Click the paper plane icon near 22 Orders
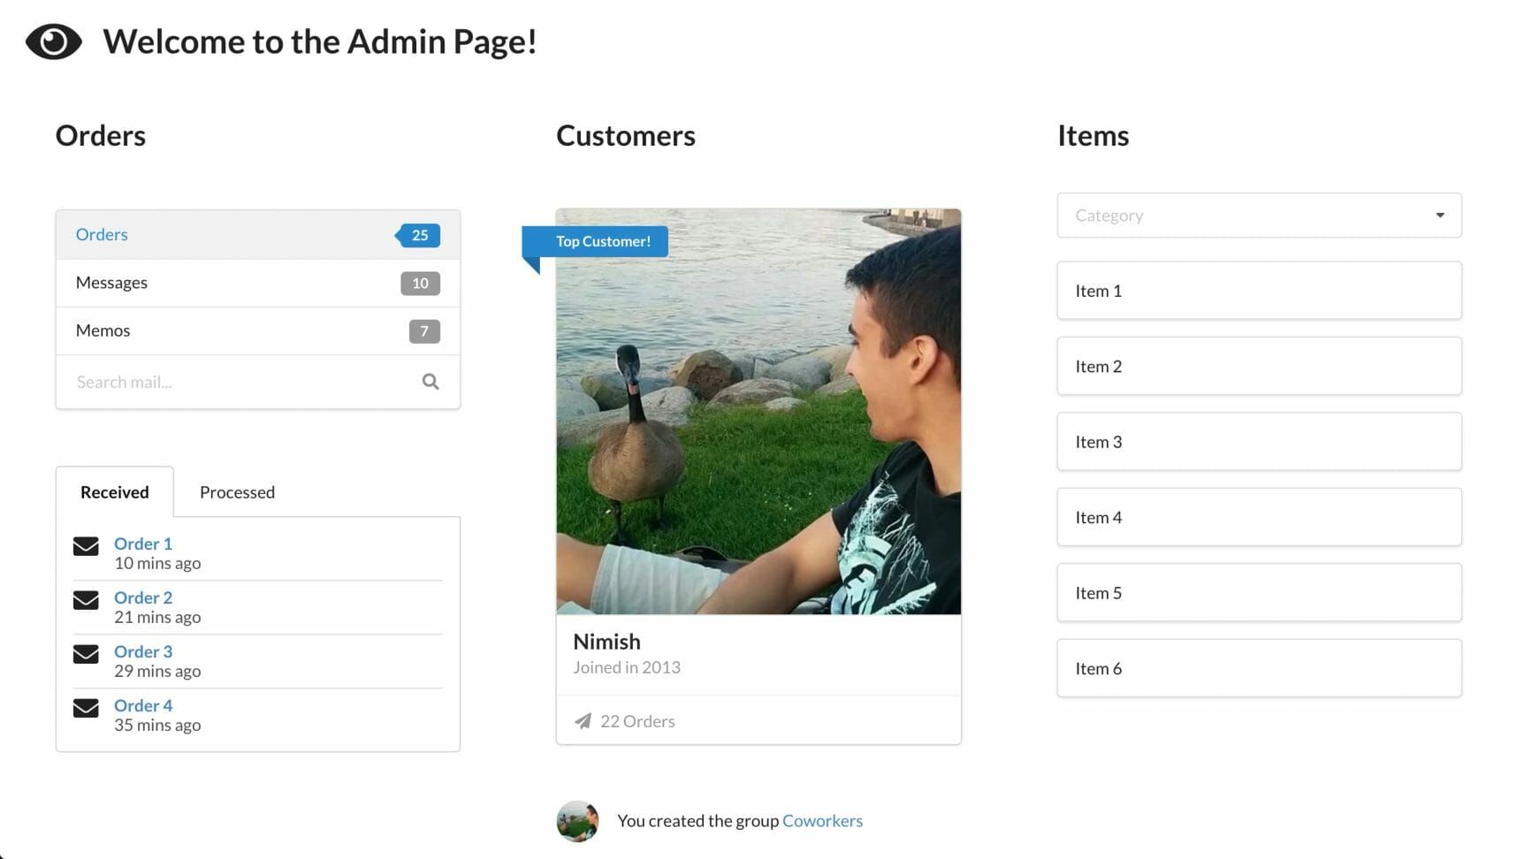Image resolution: width=1516 pixels, height=859 pixels. pos(583,721)
